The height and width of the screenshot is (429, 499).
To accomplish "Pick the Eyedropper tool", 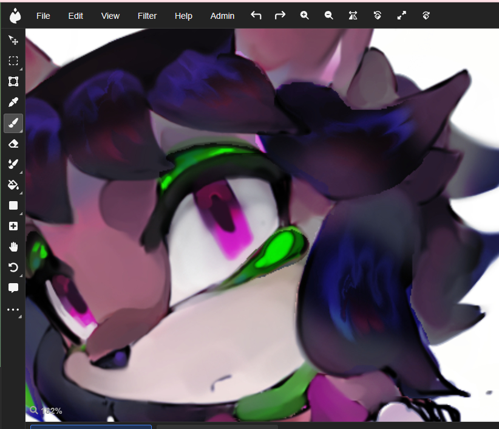I will (13, 102).
